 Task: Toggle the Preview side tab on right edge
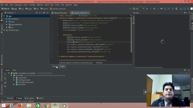192,26
